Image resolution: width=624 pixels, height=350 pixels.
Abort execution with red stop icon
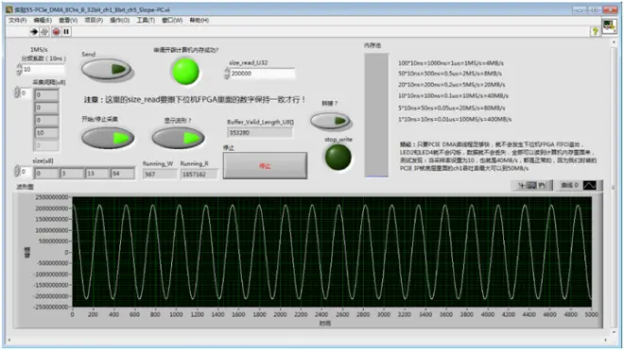[x=56, y=31]
